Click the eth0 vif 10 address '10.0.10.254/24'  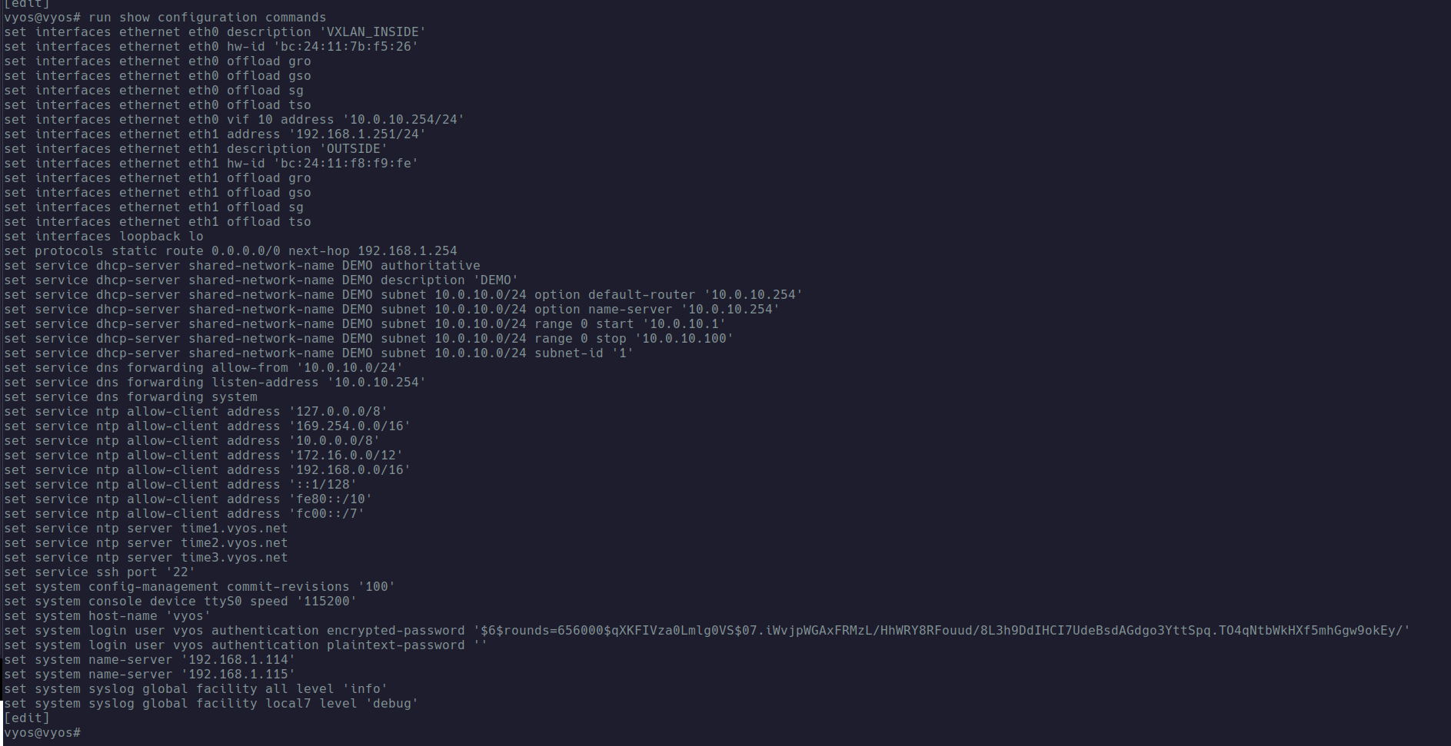[403, 119]
